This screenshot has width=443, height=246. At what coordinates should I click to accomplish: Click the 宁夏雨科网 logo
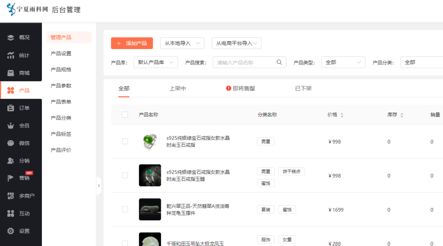(x=27, y=9)
